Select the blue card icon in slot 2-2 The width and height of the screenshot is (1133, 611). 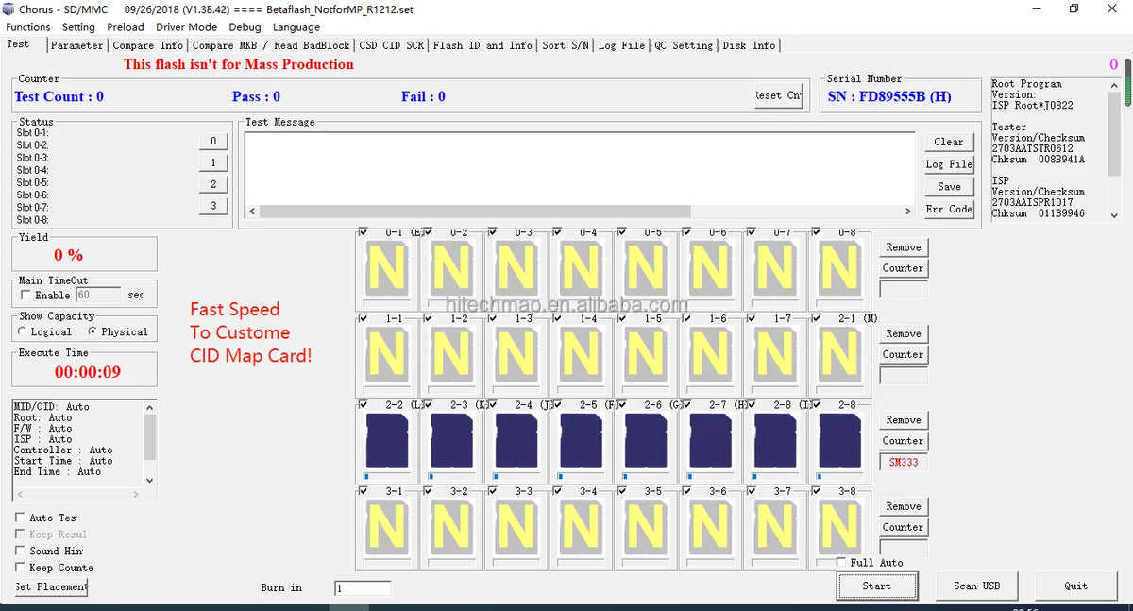[x=386, y=440]
